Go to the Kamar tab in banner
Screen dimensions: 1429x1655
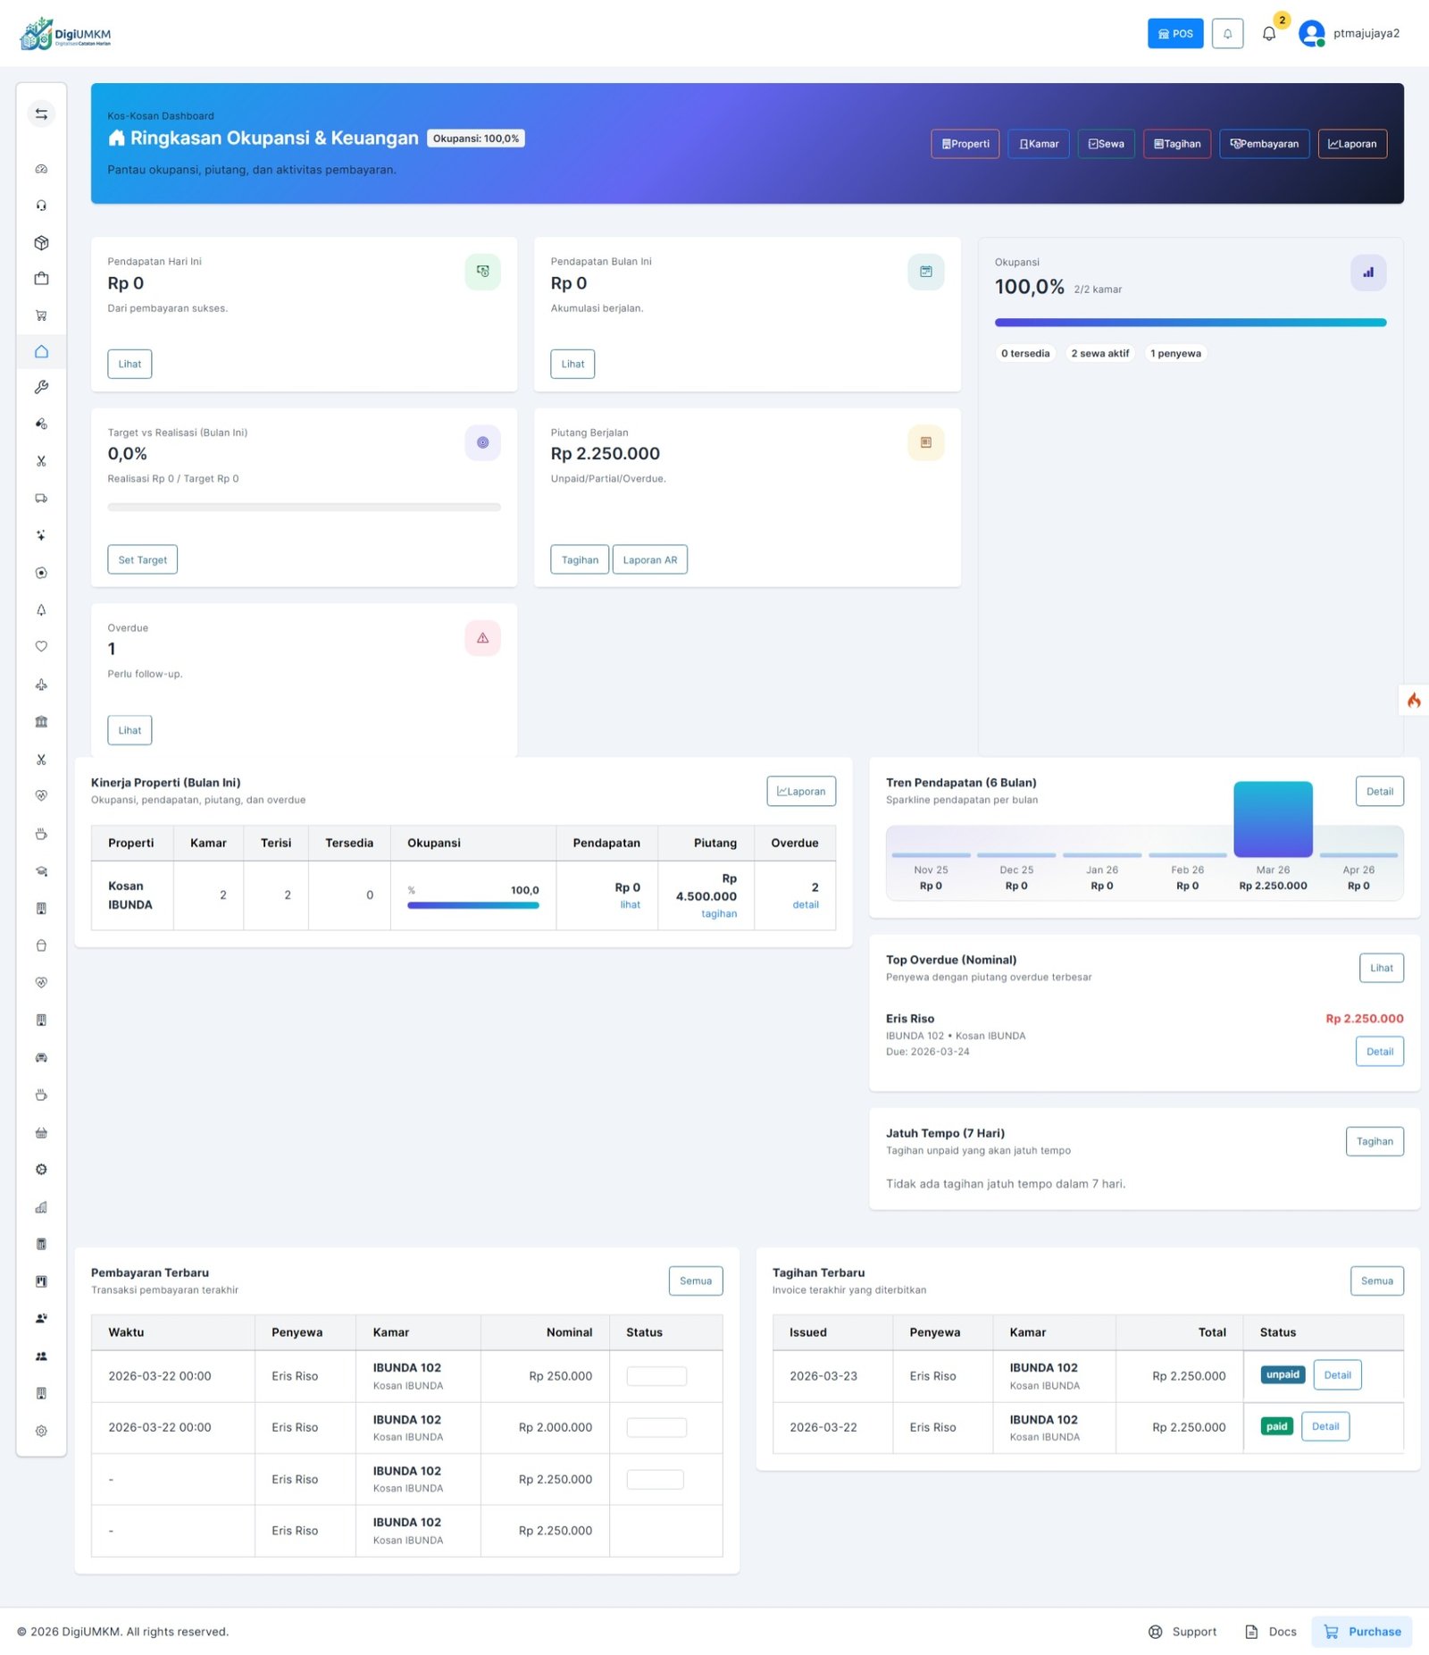click(x=1038, y=144)
